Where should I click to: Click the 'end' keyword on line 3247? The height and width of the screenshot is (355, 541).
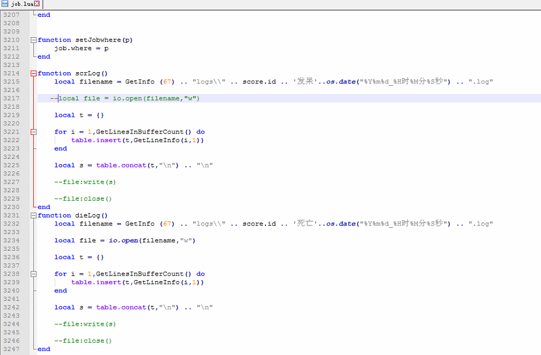tap(44, 349)
